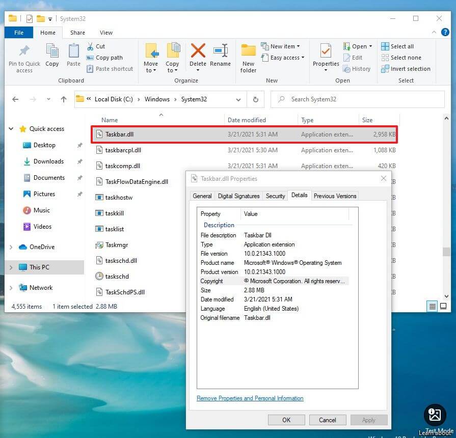456x438 pixels.
Task: Sort by the Type column header
Action: (x=307, y=120)
